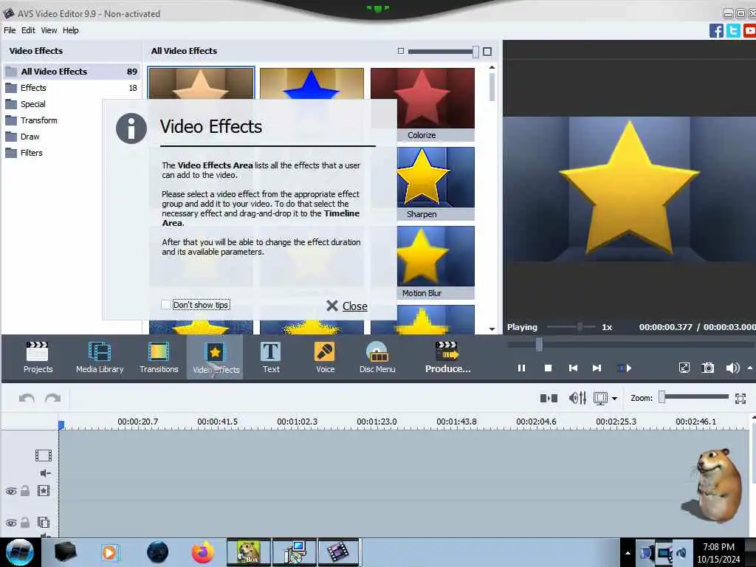
Task: Open the Windows Start menu
Action: tap(20, 552)
